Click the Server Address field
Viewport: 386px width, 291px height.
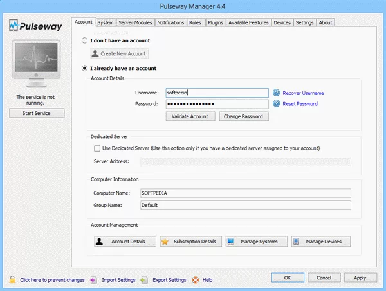click(246, 161)
